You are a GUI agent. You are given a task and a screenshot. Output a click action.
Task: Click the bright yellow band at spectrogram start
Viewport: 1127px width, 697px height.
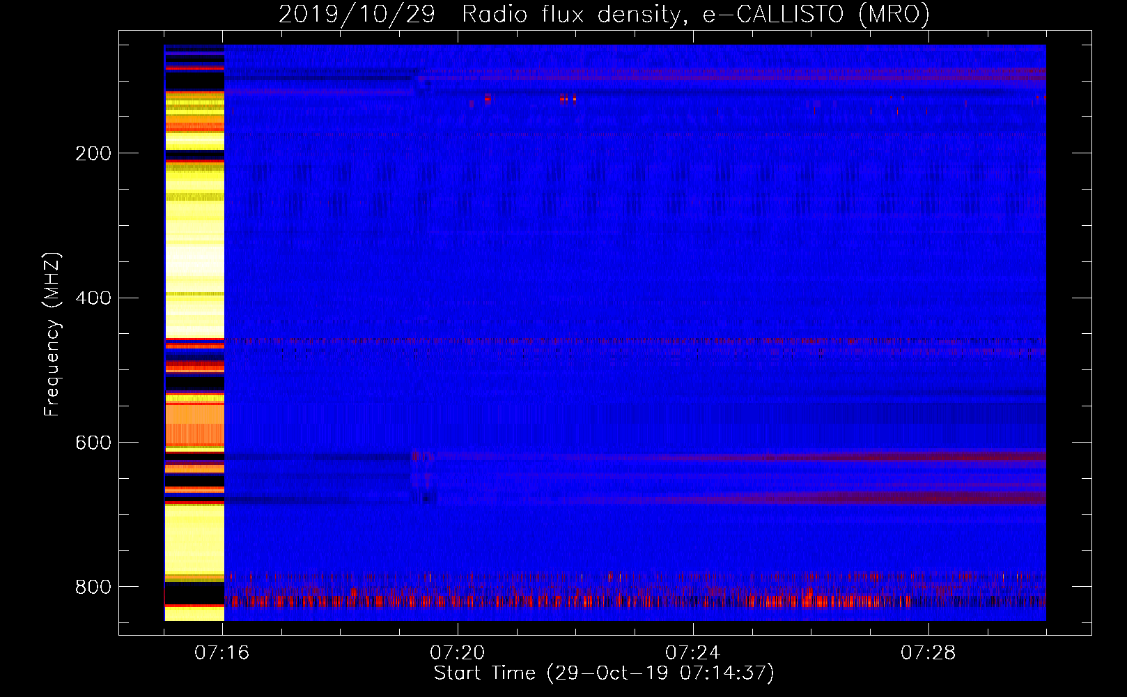point(194,332)
